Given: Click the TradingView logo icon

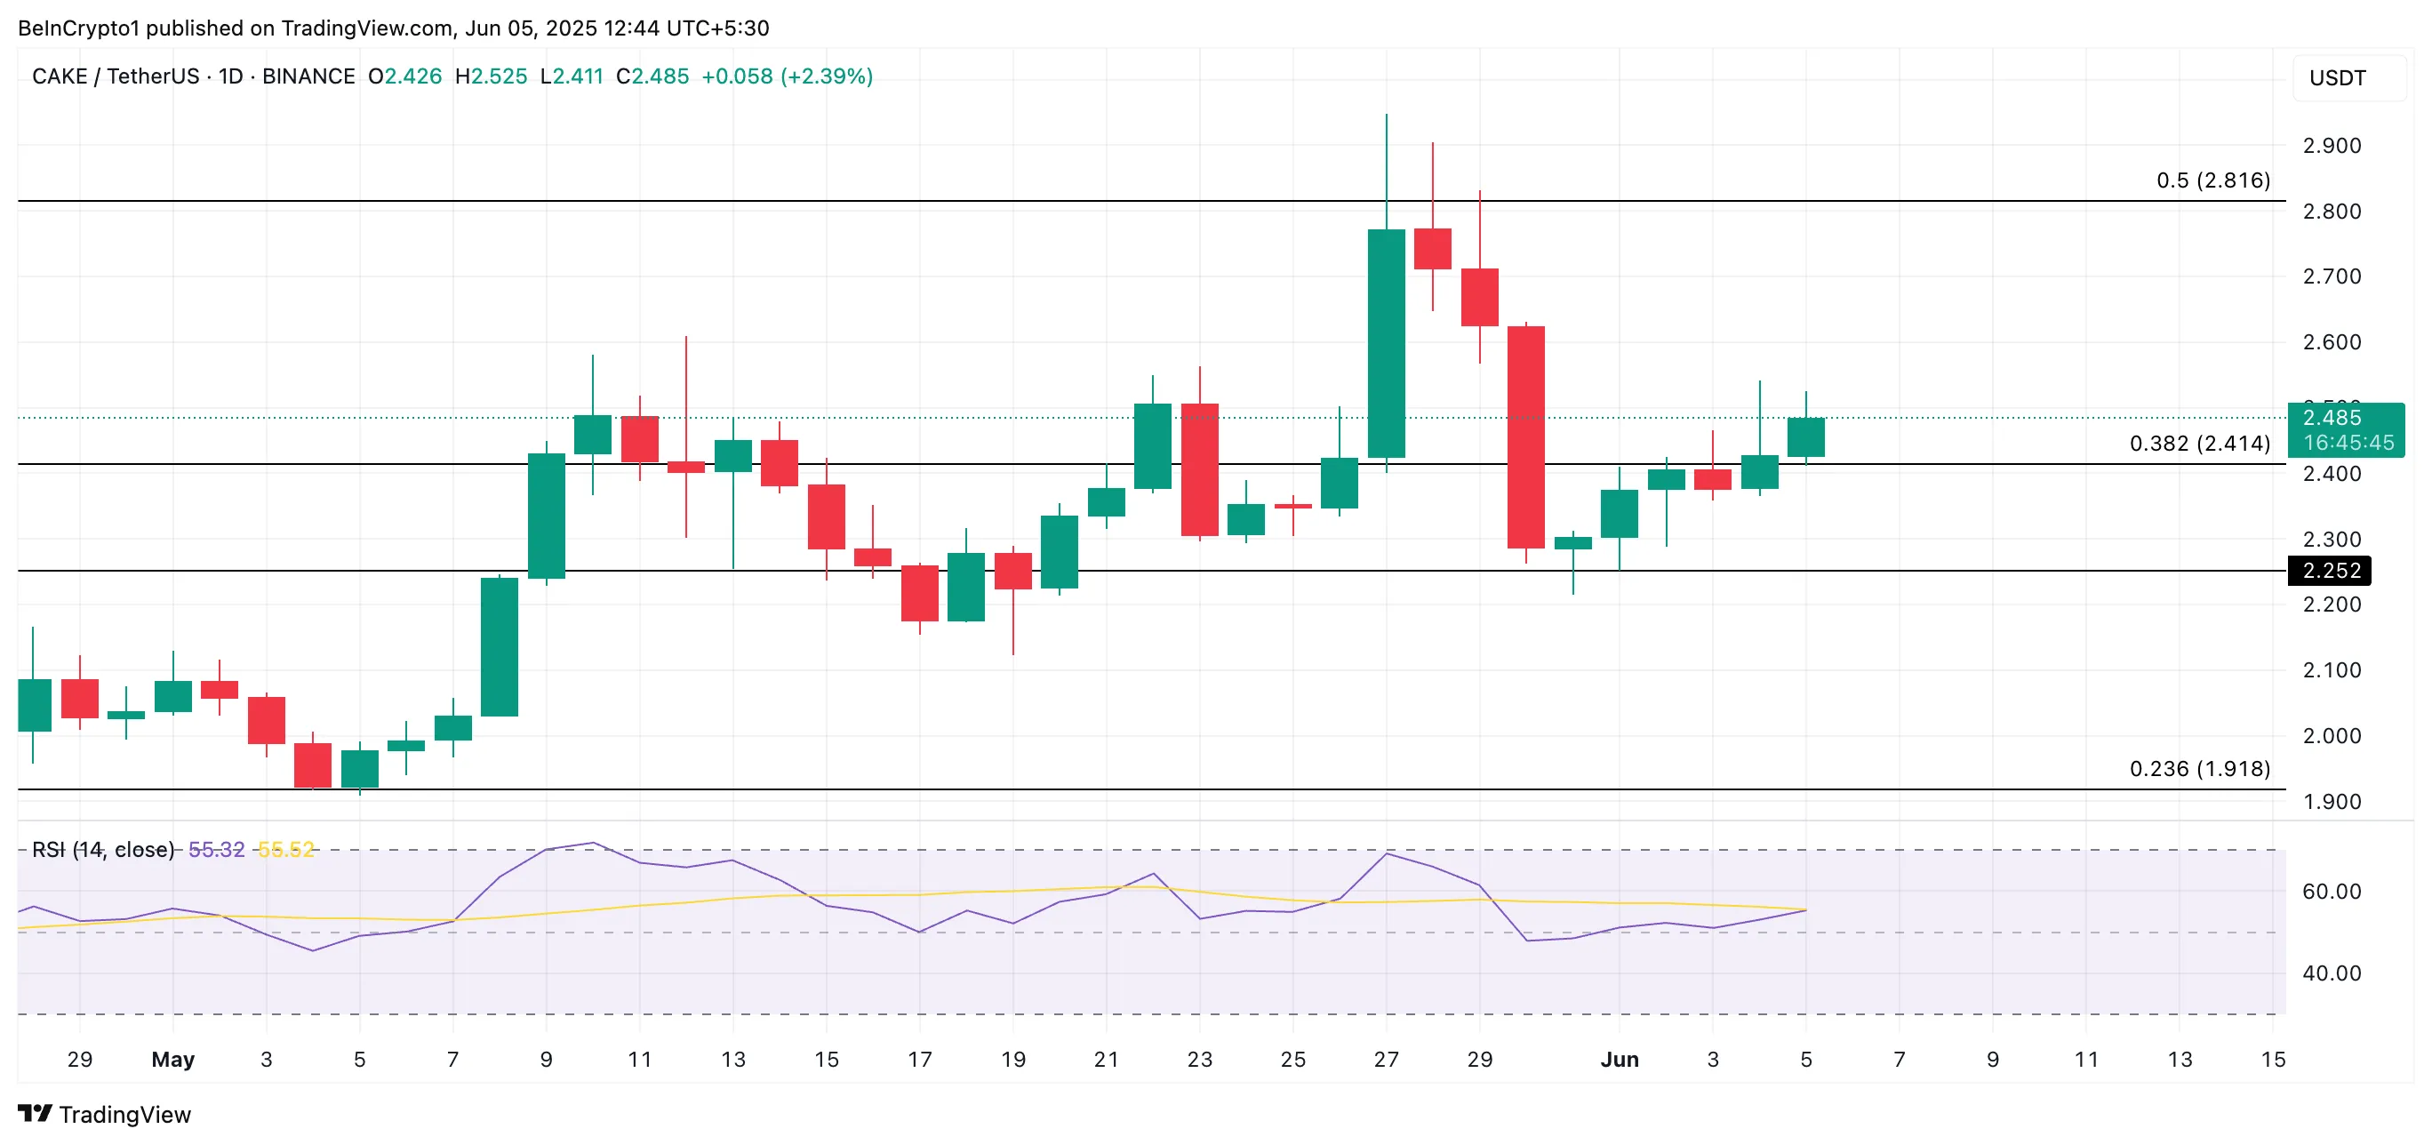Looking at the screenshot, I should click(x=35, y=1114).
